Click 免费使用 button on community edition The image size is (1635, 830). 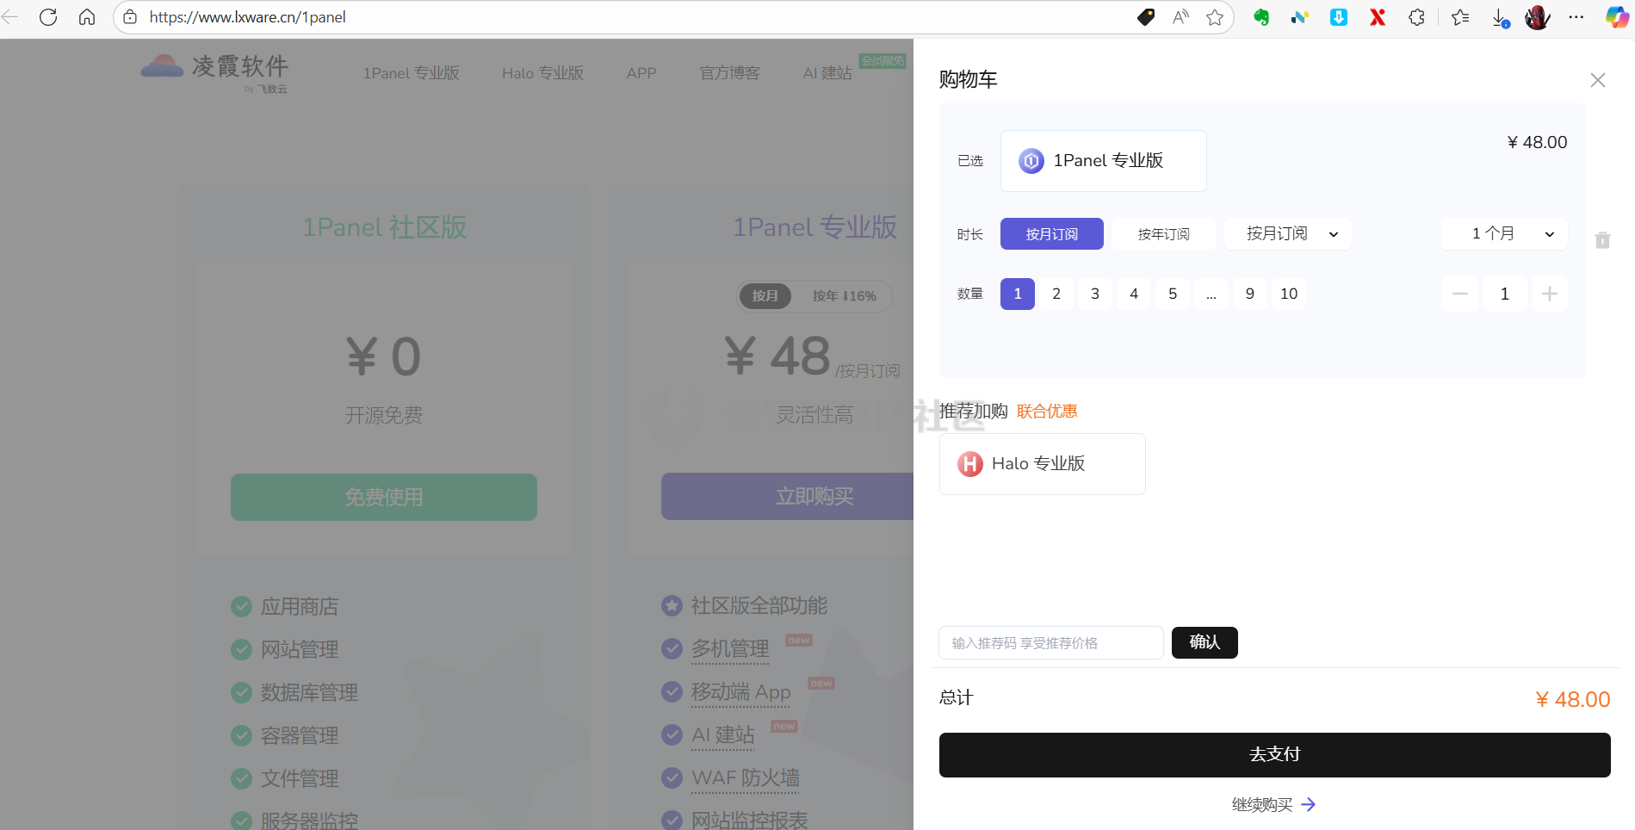384,497
